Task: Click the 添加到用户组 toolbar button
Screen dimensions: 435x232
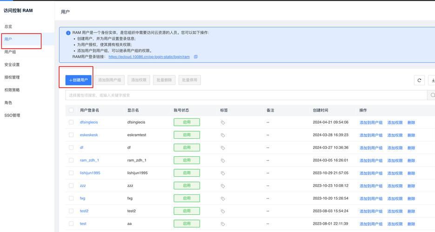Action: point(110,80)
